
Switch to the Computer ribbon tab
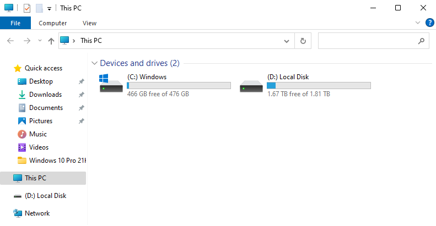click(x=52, y=23)
